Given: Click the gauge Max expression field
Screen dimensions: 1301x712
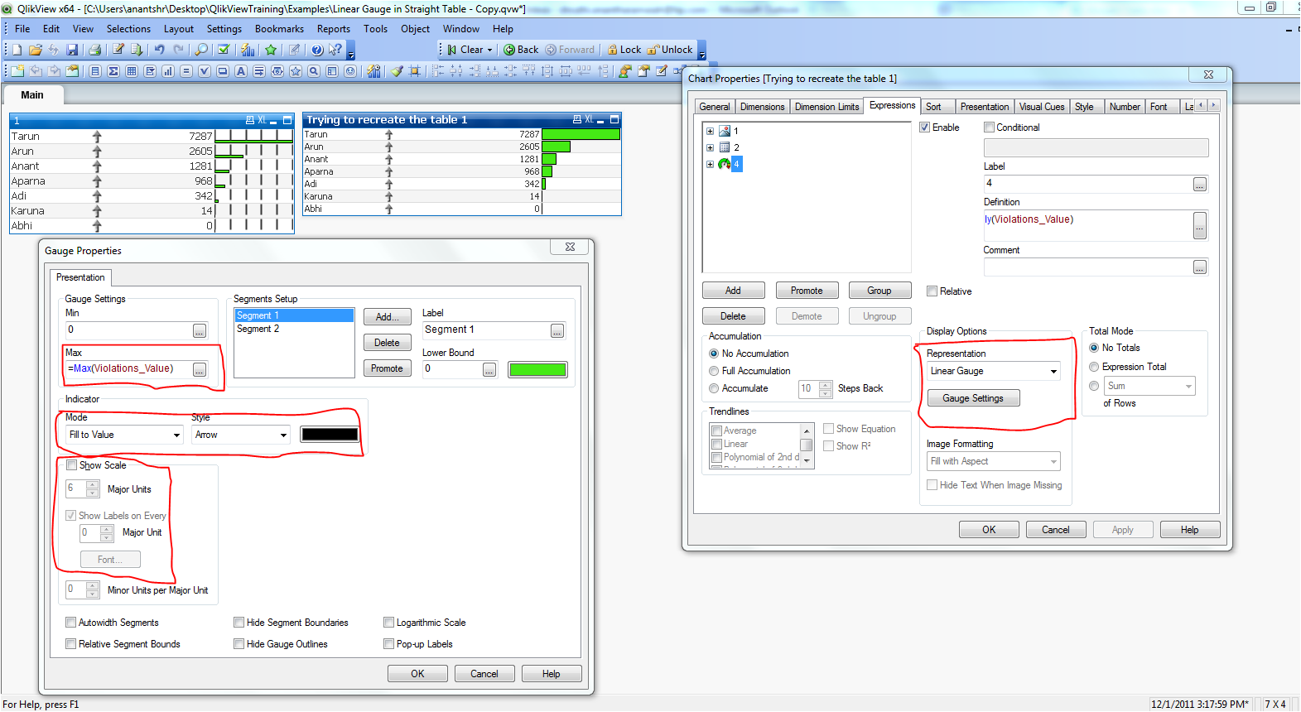Looking at the screenshot, I should click(x=129, y=369).
